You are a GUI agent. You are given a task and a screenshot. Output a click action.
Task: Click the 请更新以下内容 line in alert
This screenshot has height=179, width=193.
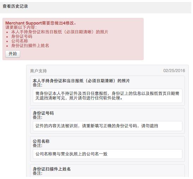pos(21,27)
